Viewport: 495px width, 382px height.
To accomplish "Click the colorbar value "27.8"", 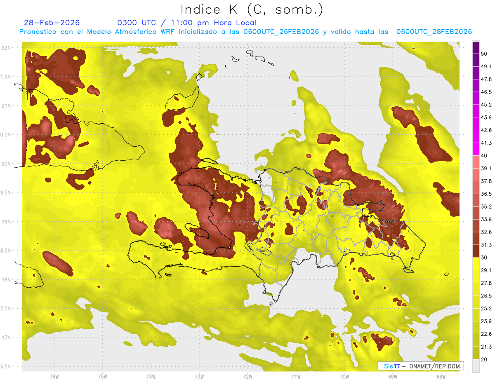I will click(x=487, y=283).
